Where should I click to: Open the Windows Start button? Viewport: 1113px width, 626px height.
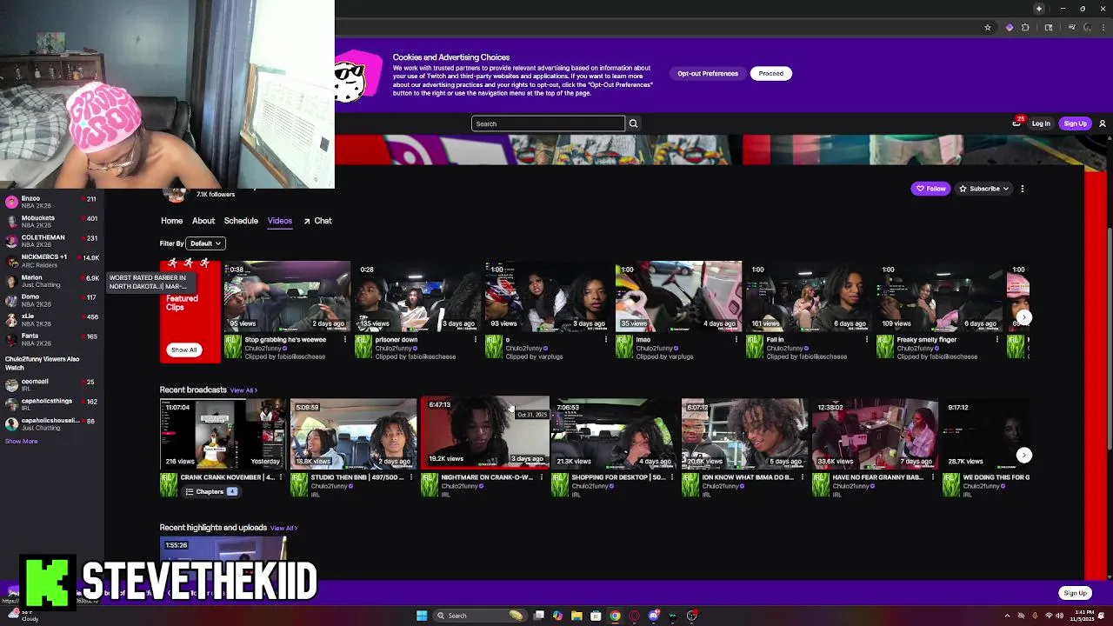(x=422, y=616)
